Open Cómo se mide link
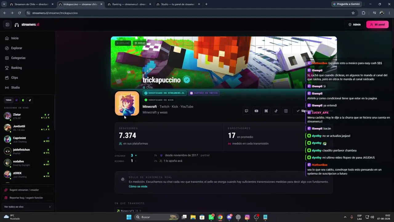 [138, 187]
